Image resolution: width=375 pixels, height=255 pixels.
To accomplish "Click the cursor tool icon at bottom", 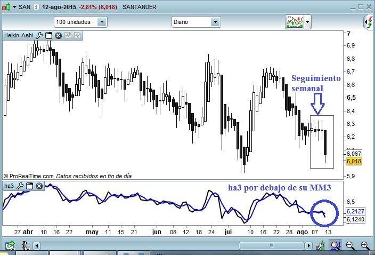I will click(25, 245).
